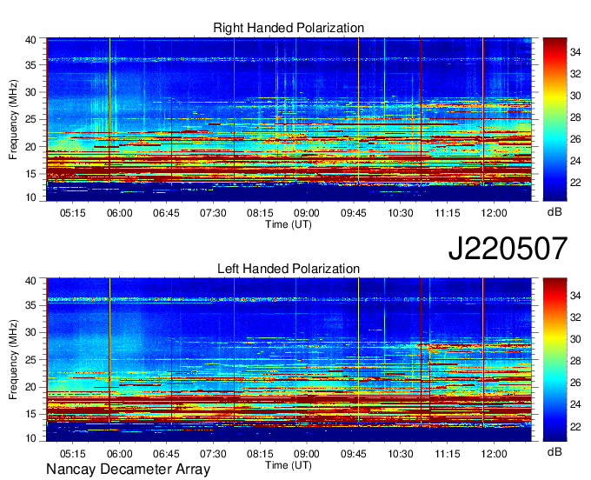This screenshot has width=591, height=480.
Task: Click 12:00 tick on Left Handed time axis
Action: coord(495,454)
